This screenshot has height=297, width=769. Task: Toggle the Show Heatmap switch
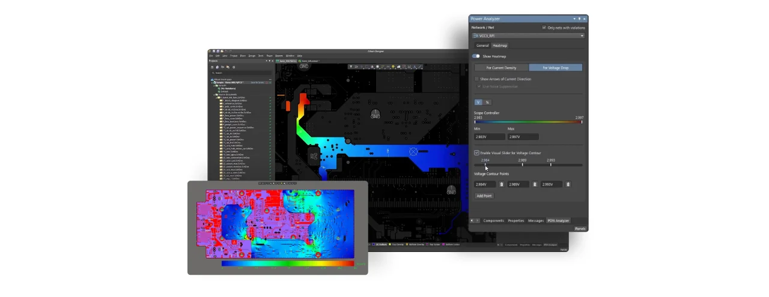[x=476, y=56]
